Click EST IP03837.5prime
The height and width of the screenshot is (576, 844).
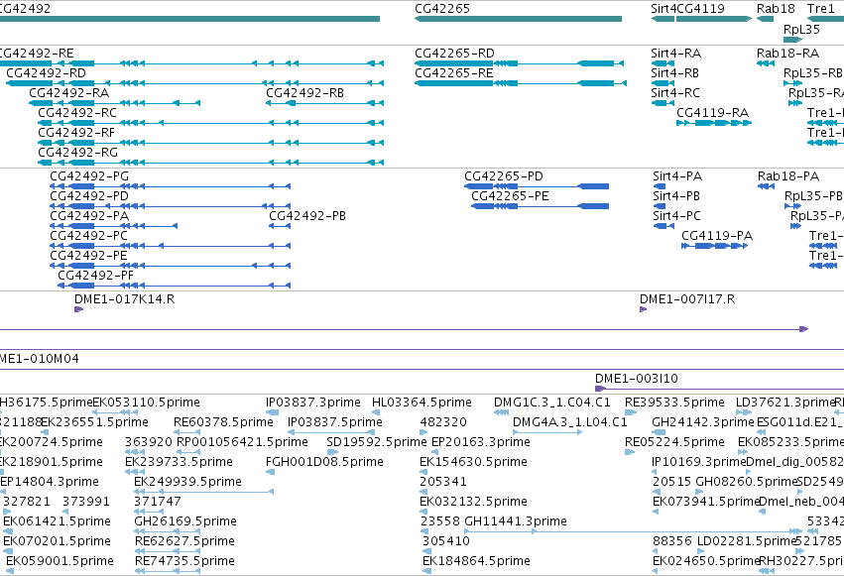click(x=330, y=432)
